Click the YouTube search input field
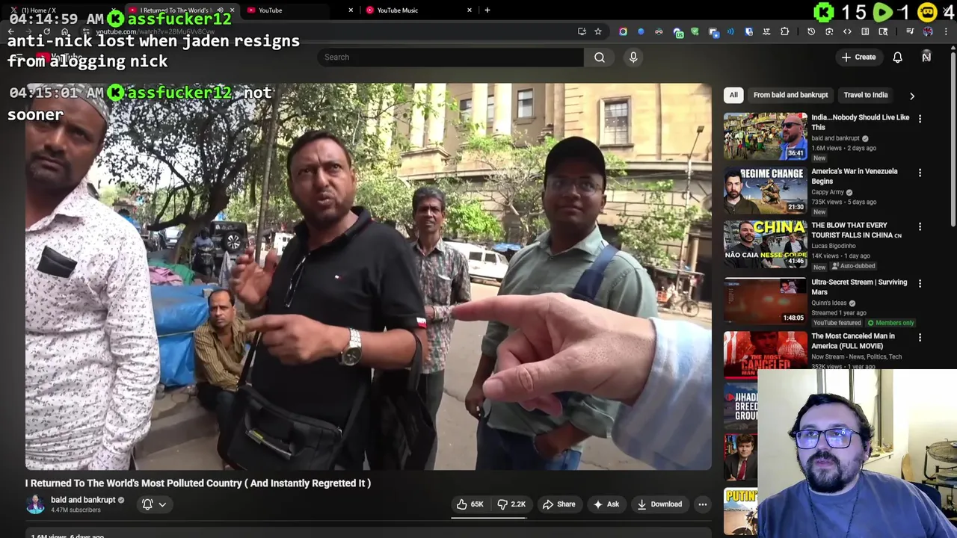Screen dimensions: 957x538 451,57
